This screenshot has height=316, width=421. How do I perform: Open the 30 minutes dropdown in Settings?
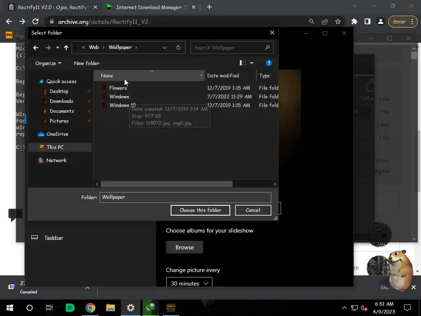click(x=189, y=283)
